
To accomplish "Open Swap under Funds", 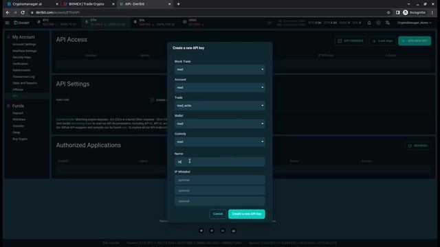I will tap(16, 132).
